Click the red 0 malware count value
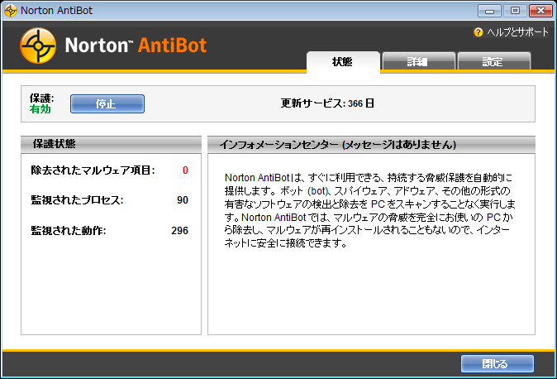557x379 pixels. click(185, 170)
